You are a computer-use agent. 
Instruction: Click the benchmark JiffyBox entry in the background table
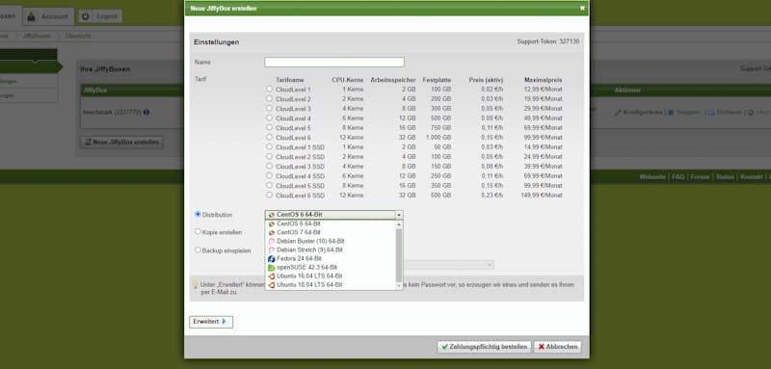[x=112, y=113]
